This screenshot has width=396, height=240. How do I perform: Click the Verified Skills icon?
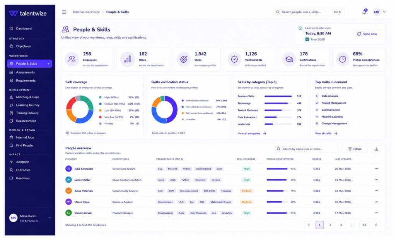234,60
